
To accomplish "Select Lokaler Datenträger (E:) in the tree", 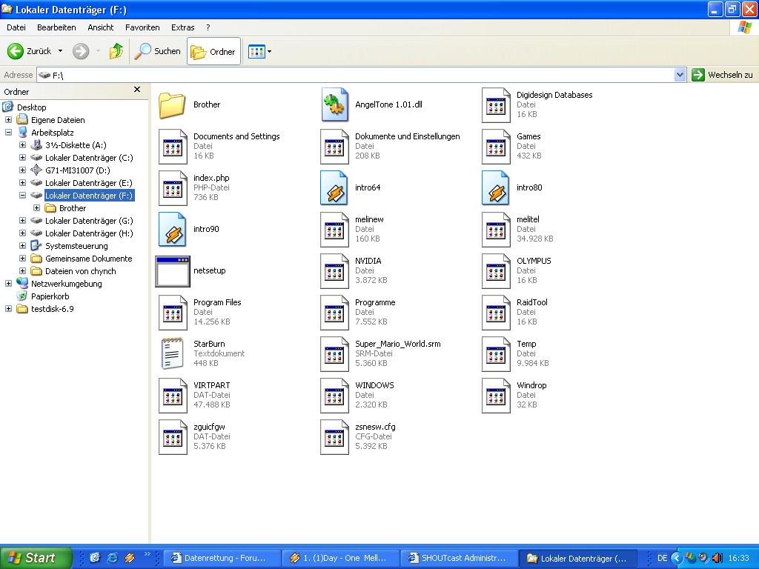I will [89, 183].
